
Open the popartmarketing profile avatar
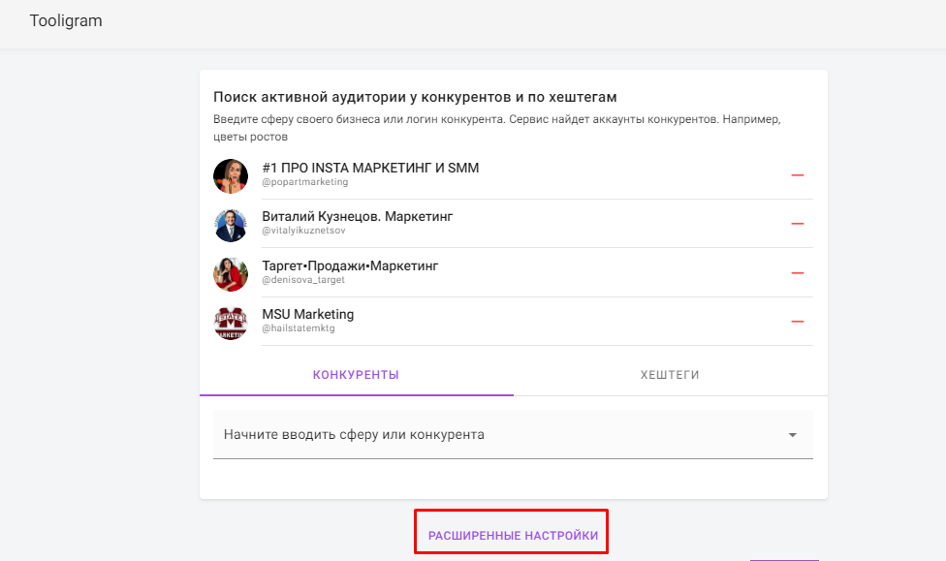point(231,176)
